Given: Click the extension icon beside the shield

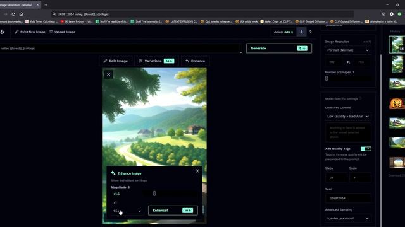Looking at the screenshot, I should tap(392, 14).
